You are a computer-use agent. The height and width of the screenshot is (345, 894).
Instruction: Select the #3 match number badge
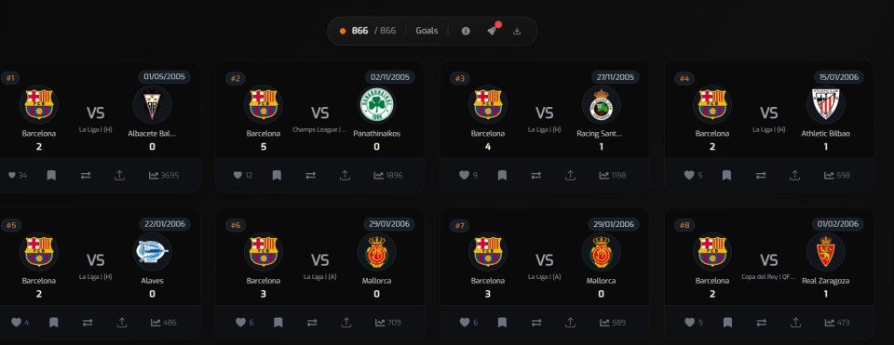pos(459,78)
